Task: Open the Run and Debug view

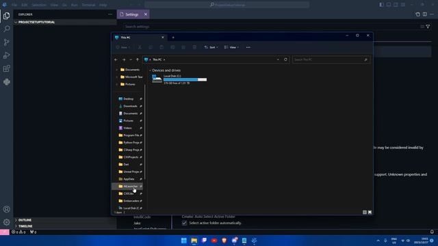Action: 6,55
